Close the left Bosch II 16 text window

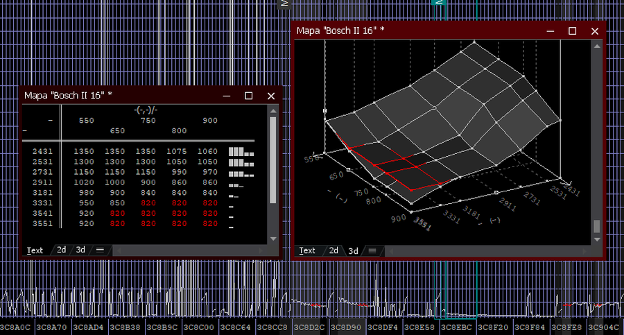coord(271,96)
